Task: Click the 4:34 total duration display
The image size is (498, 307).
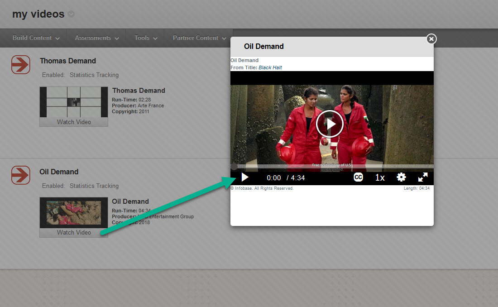Action: [298, 177]
